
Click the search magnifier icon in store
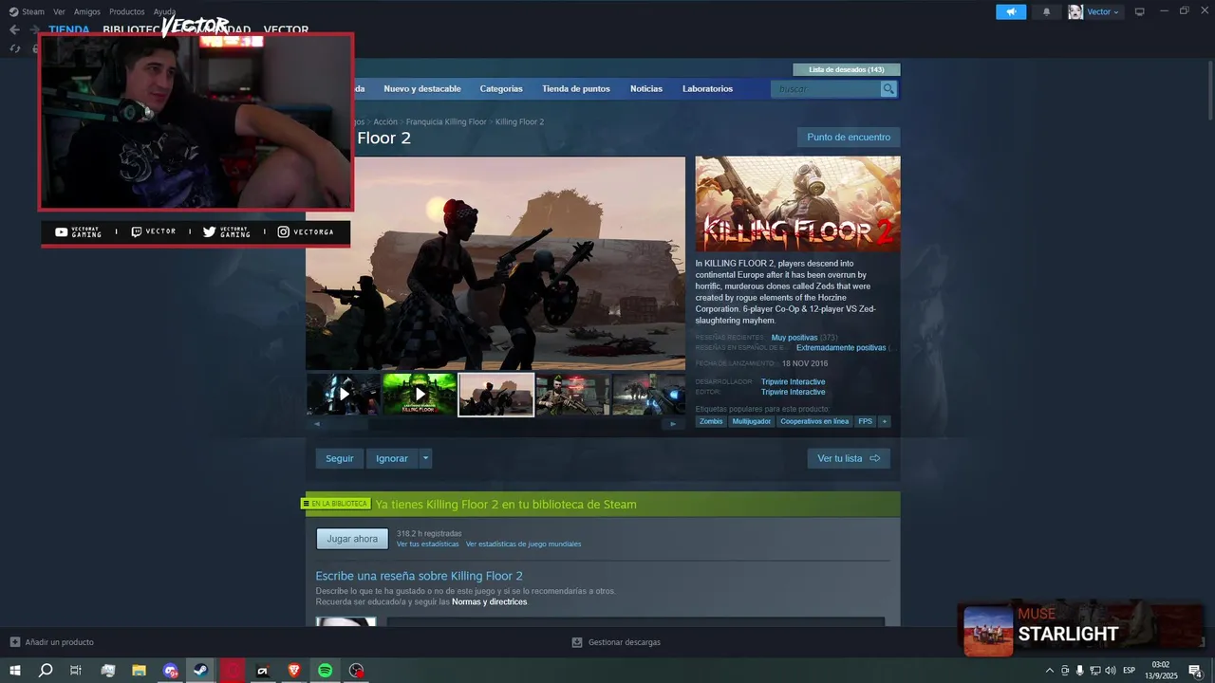888,89
